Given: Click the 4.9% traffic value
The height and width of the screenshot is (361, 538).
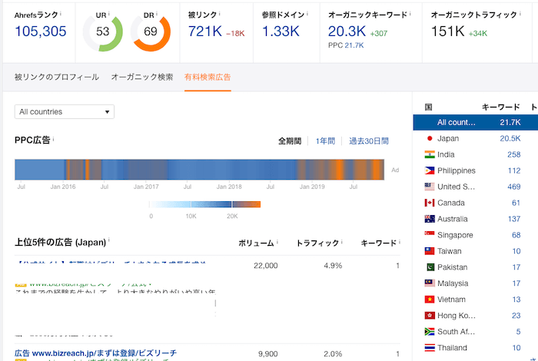Looking at the screenshot, I should 333,266.
